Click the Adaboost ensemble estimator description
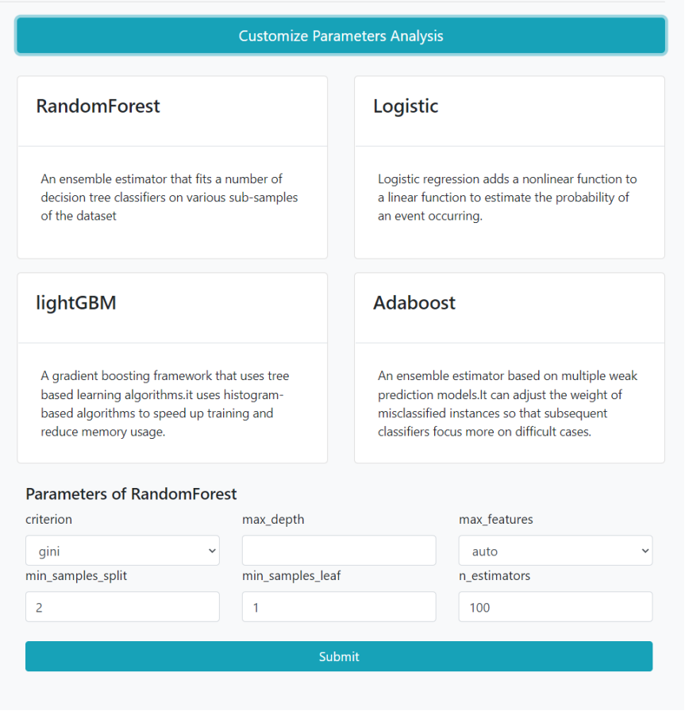This screenshot has width=685, height=711. coord(507,404)
